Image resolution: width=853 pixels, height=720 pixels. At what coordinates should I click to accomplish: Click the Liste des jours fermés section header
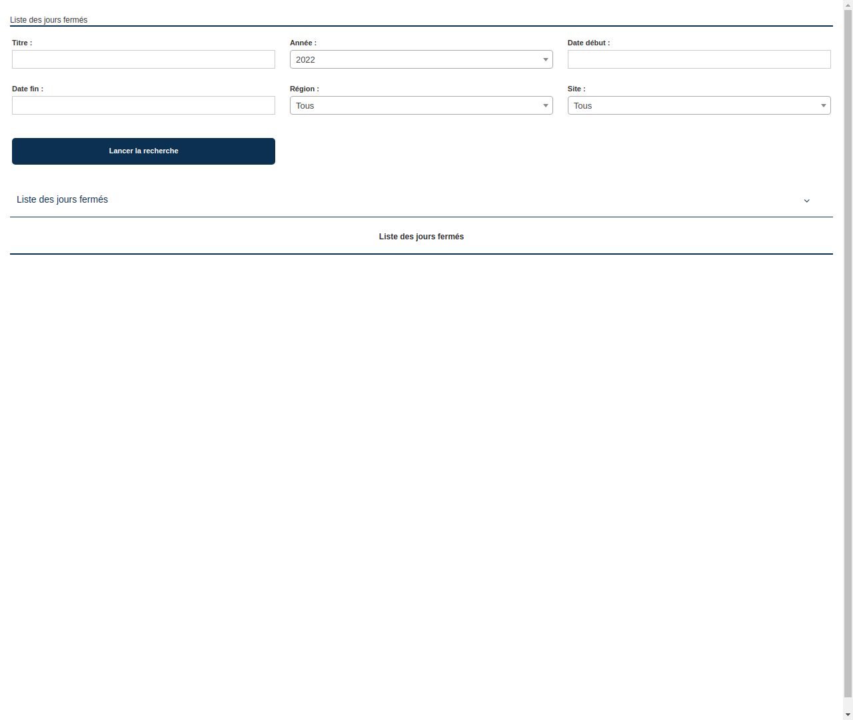click(x=62, y=199)
